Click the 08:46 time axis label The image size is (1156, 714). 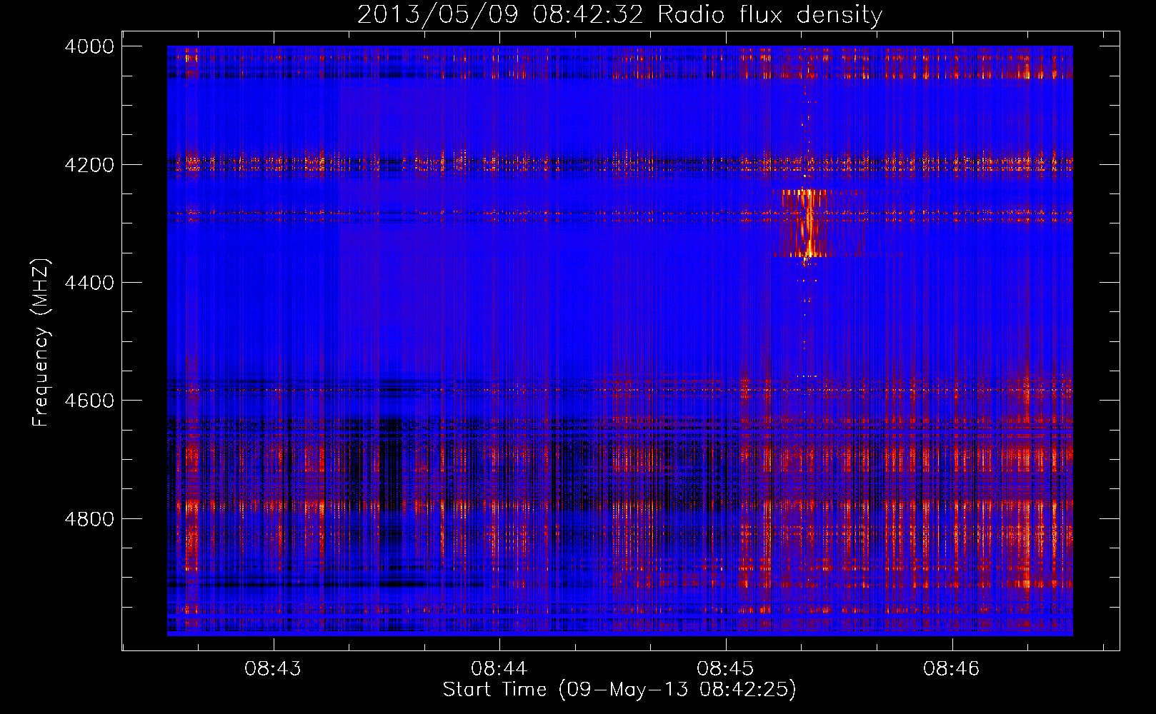pyautogui.click(x=952, y=669)
